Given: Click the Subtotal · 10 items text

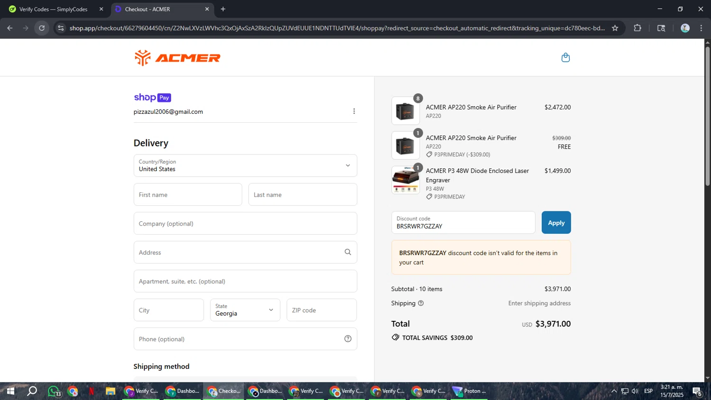Looking at the screenshot, I should [417, 289].
